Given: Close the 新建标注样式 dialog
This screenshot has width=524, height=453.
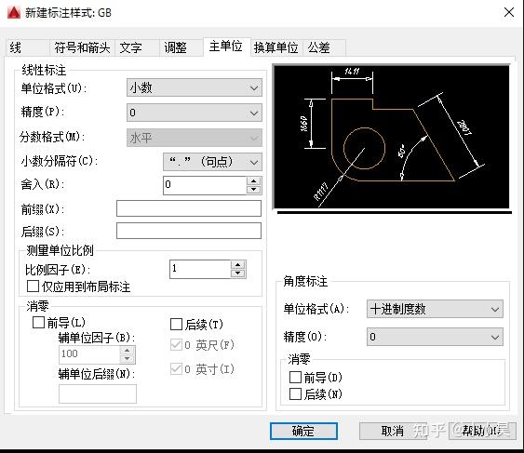Looking at the screenshot, I should click(x=508, y=13).
